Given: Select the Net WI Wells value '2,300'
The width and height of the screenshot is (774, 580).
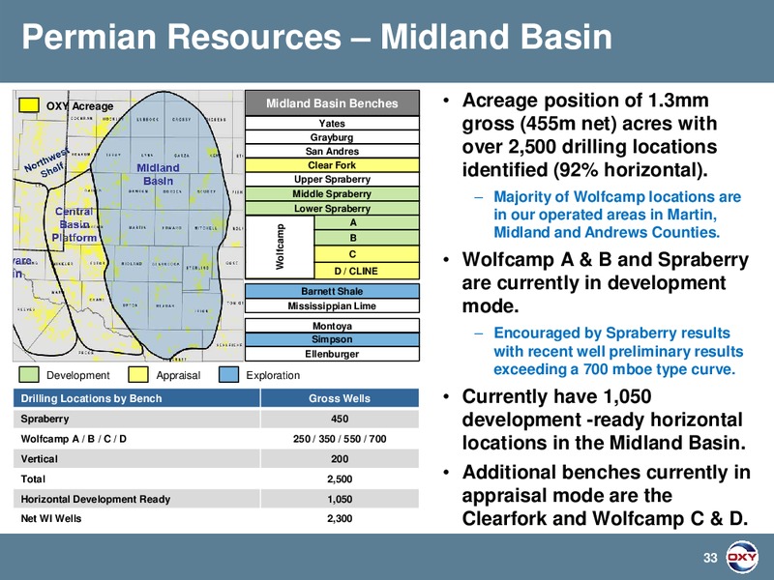Looking at the screenshot, I should [340, 519].
